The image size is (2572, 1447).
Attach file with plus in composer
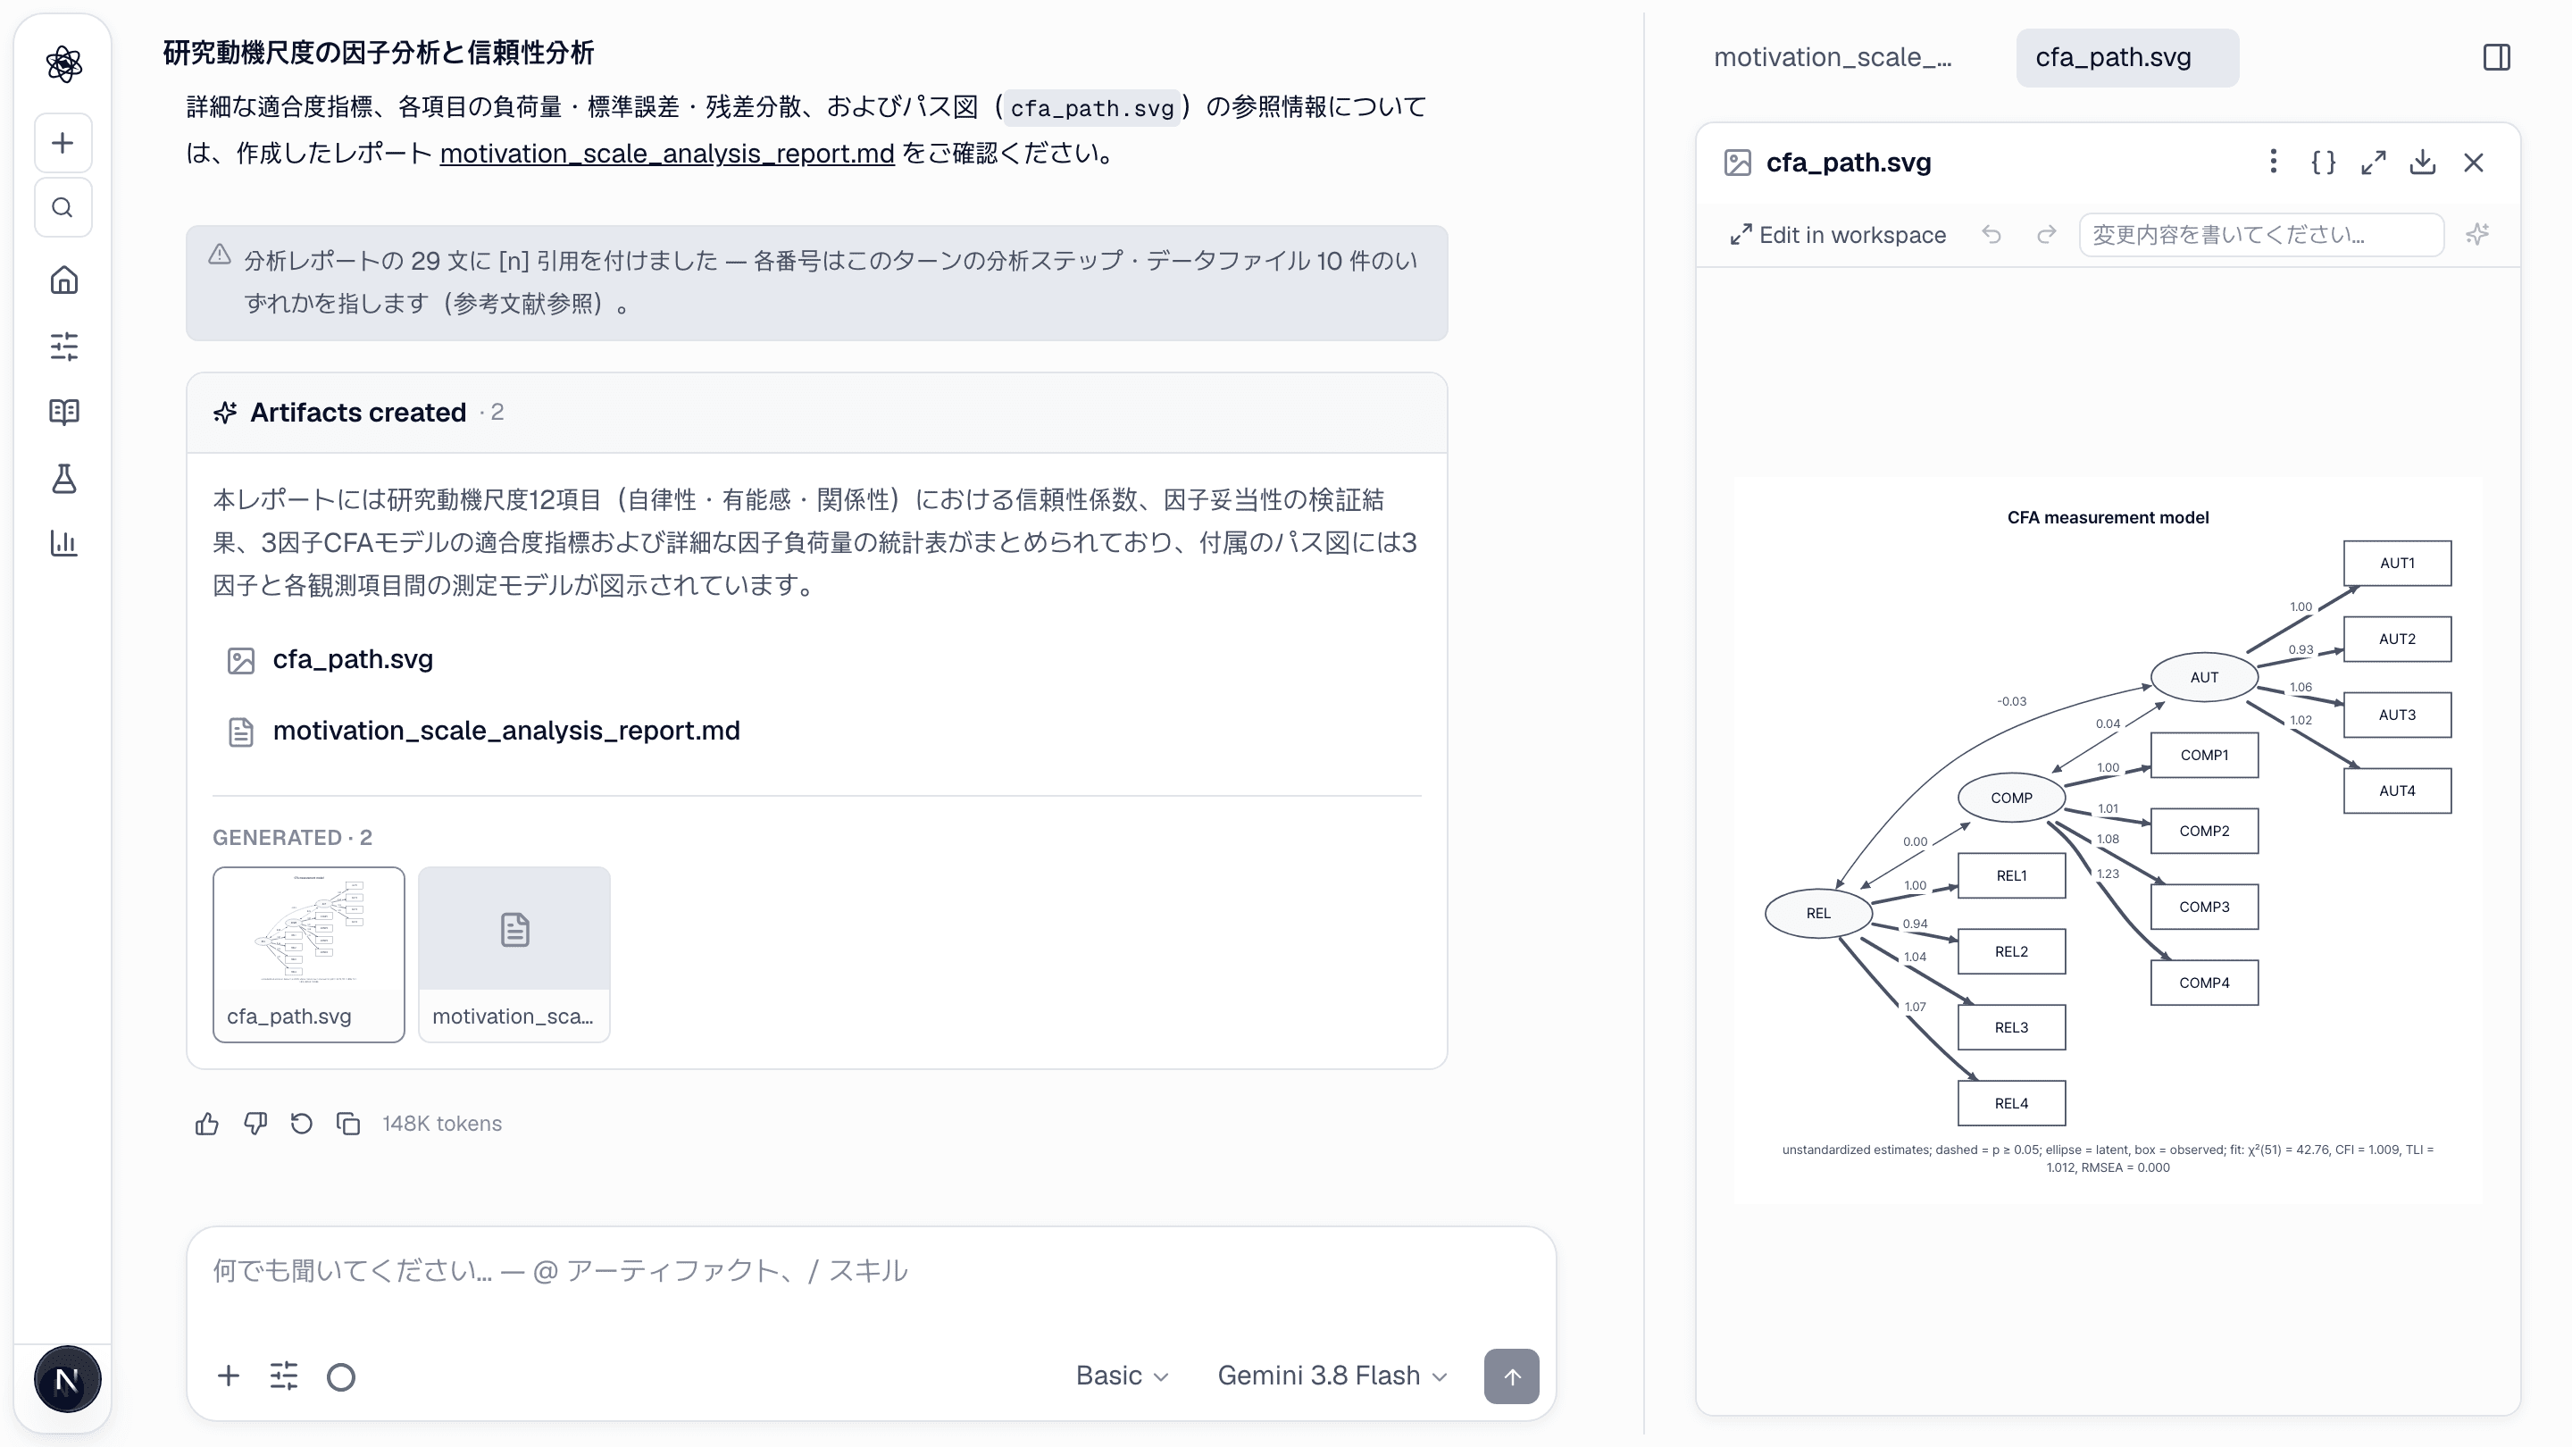(229, 1377)
